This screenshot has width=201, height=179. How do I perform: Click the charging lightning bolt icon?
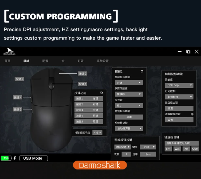coord(15,158)
